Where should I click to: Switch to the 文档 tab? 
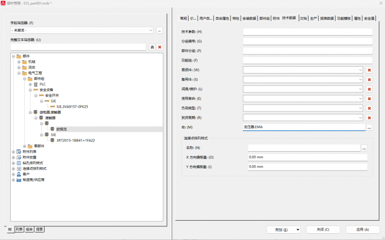click(303, 19)
